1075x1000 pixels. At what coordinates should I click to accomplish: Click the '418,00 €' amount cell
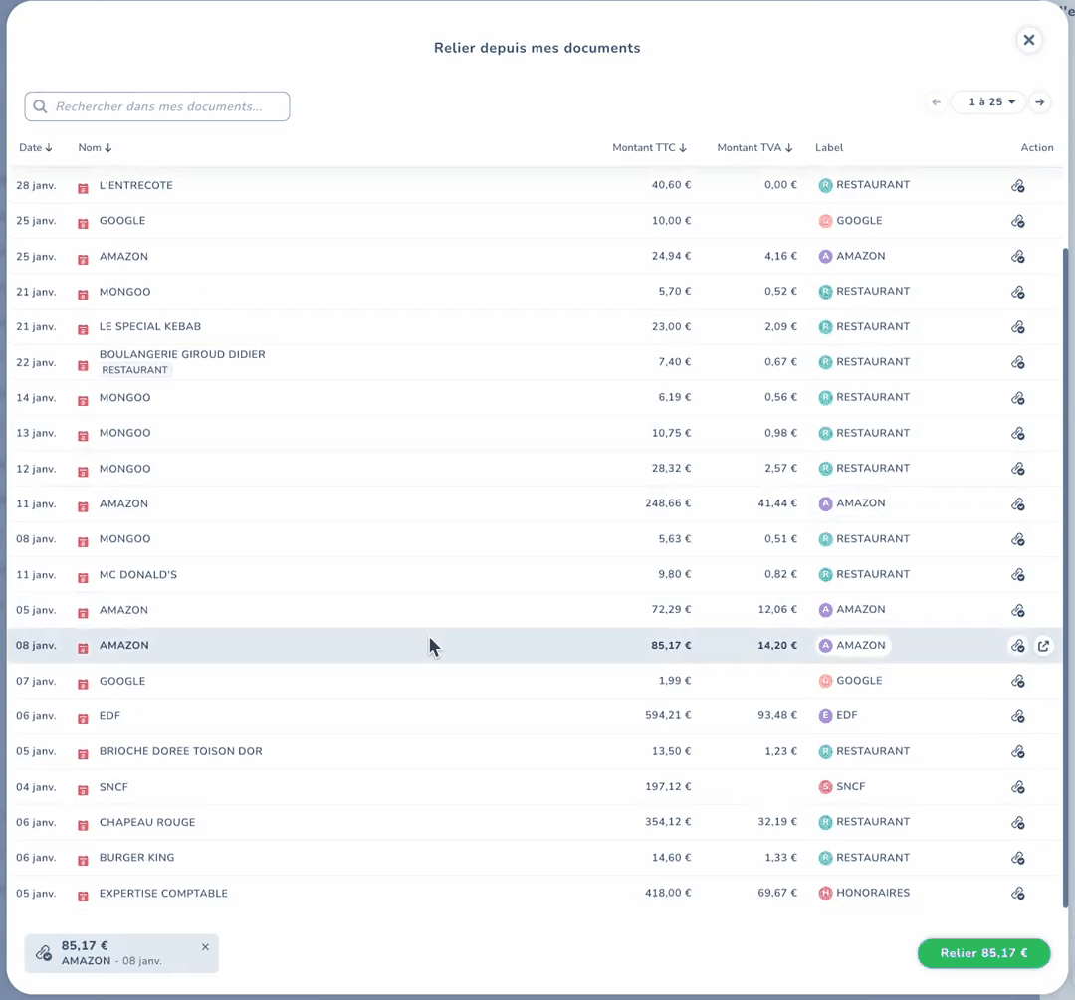pos(668,893)
